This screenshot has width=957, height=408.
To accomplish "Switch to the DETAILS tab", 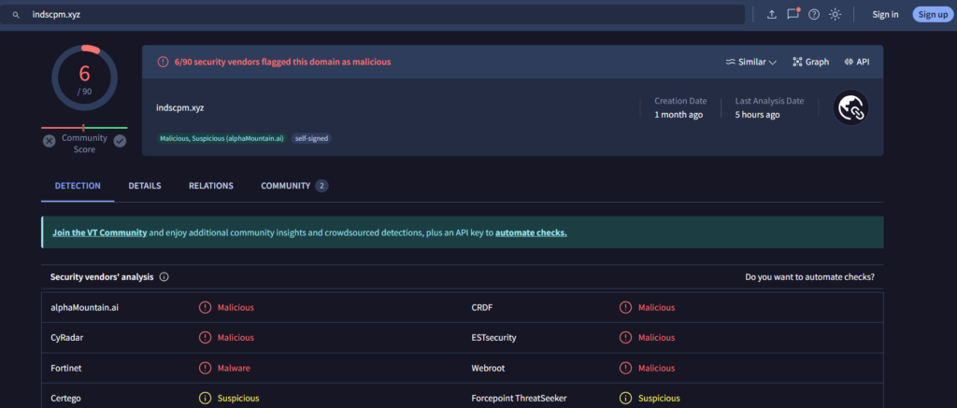I will 145,186.
